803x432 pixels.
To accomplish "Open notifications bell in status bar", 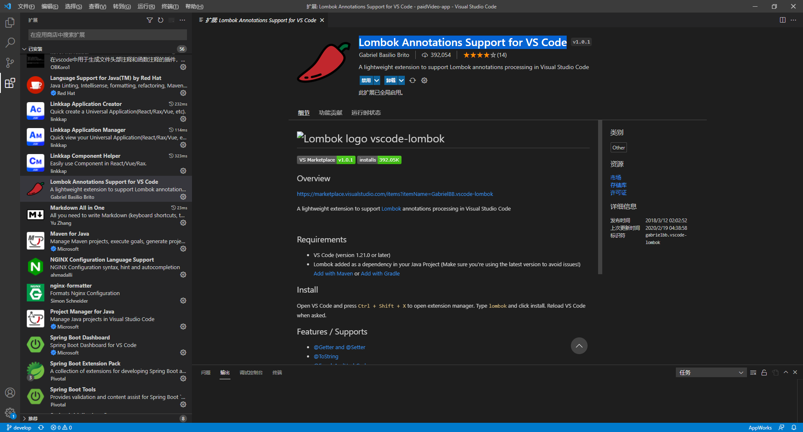I will [x=794, y=427].
